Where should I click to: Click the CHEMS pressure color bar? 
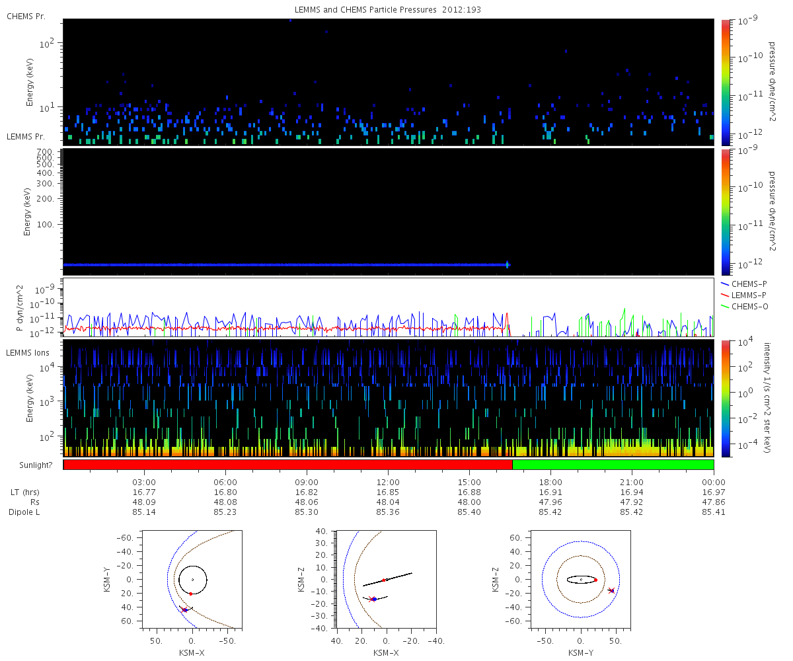tap(725, 82)
